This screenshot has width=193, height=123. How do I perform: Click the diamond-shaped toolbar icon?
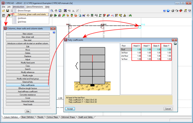pos(88,15)
